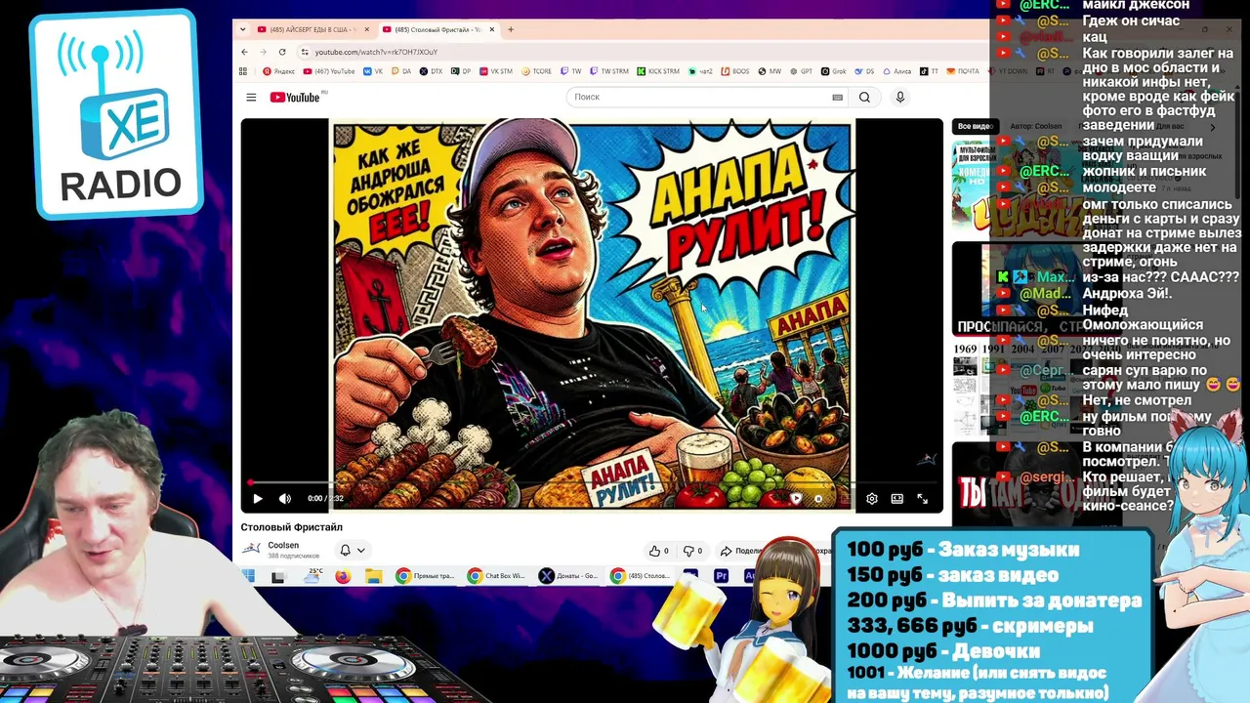Toggle theater mode in the video player
The image size is (1250, 703).
pyautogui.click(x=897, y=498)
